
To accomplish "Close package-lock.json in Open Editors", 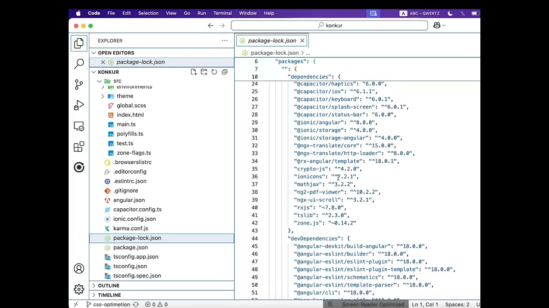I will pos(103,62).
